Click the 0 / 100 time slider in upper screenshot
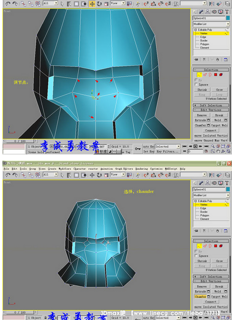This screenshot has width=232, height=320. coord(20,141)
